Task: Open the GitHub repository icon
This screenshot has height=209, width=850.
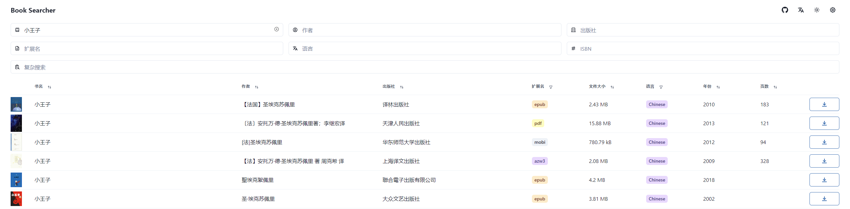Action: tap(785, 10)
